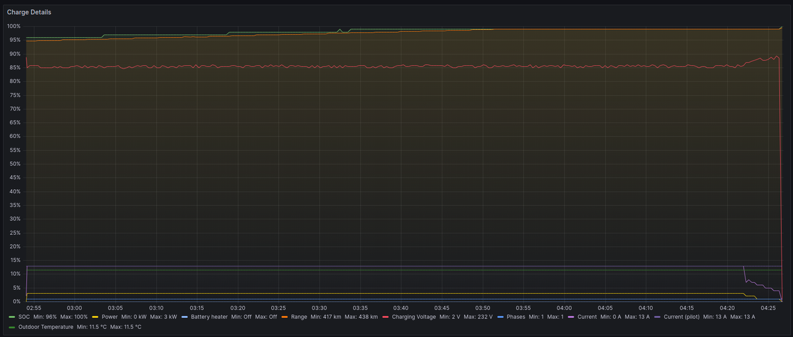Click Current (pilot) value 'Min: 13 A'
The image size is (793, 337).
[715, 317]
